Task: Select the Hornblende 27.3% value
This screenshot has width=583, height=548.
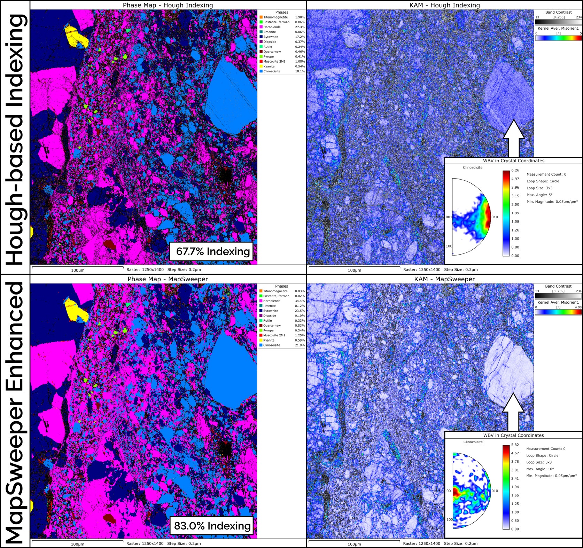Action: click(300, 27)
